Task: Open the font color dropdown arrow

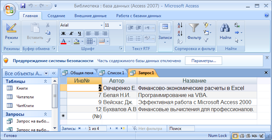Action: (x=69, y=42)
